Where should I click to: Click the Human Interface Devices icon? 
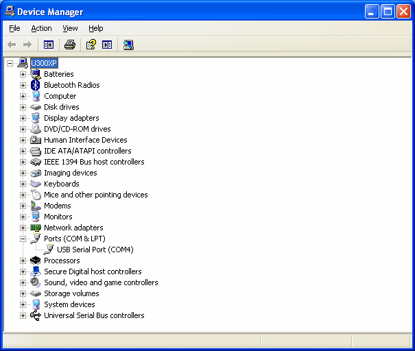(x=36, y=140)
